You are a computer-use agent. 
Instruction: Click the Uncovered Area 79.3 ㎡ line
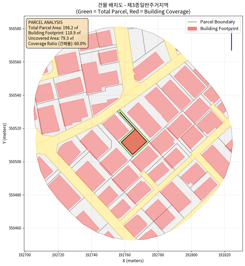tap(51, 38)
